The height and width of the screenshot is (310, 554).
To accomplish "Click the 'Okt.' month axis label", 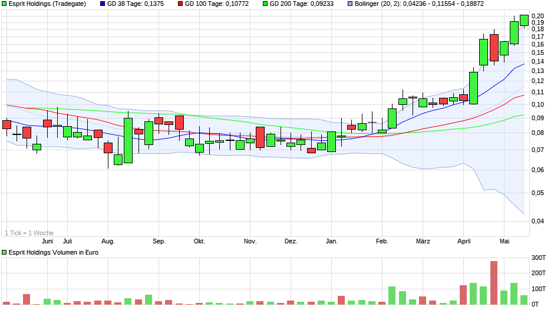I will point(199,241).
